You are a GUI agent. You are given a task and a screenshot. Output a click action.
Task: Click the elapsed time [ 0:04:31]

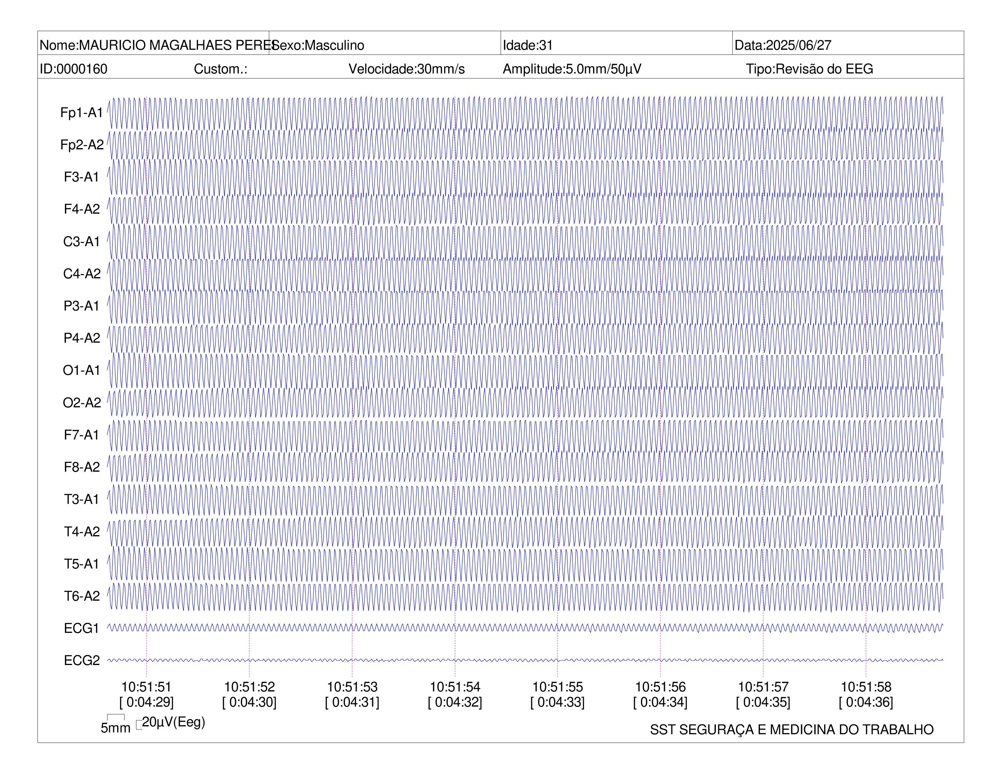click(x=352, y=702)
